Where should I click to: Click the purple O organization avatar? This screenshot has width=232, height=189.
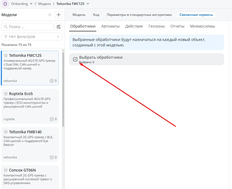5,4
